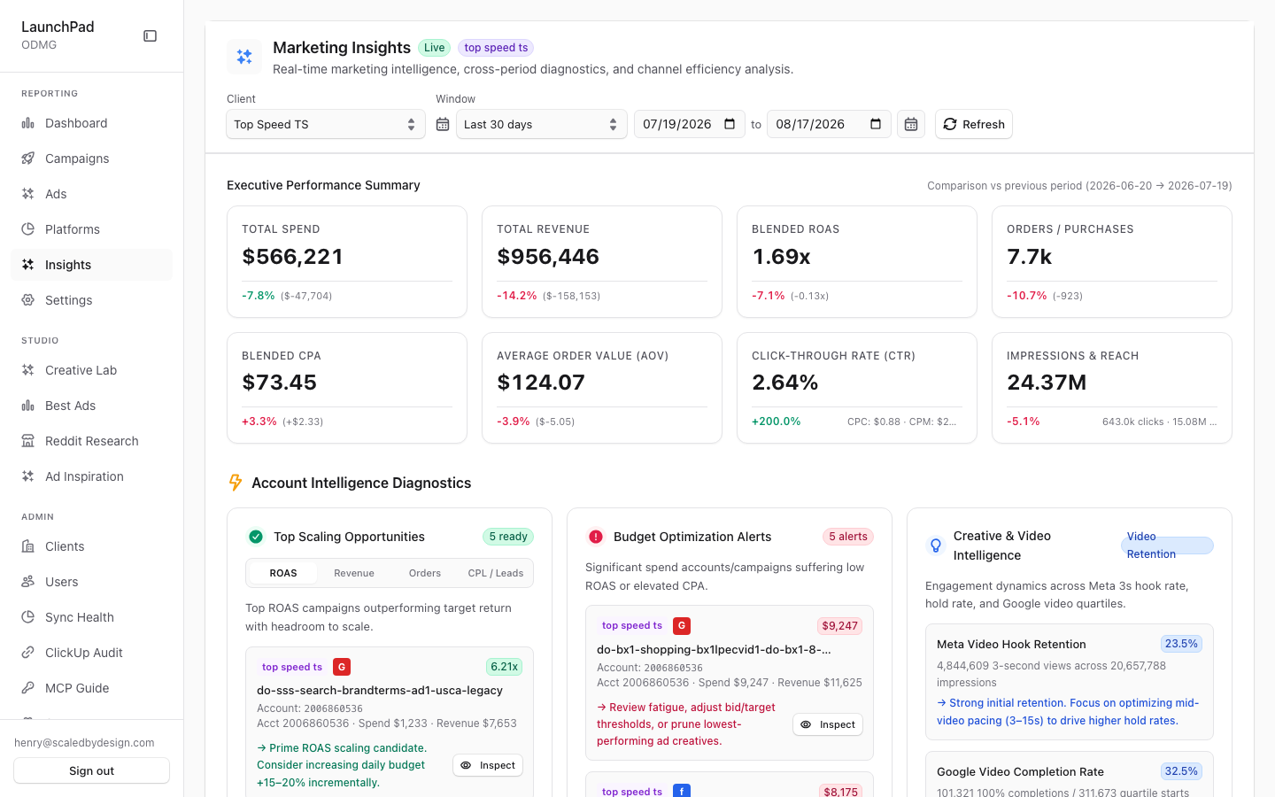Go to Reddit Research page

click(91, 441)
